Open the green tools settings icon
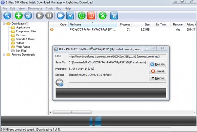Image resolution: width=197 pixels, height=132 pixels. pos(102,16)
